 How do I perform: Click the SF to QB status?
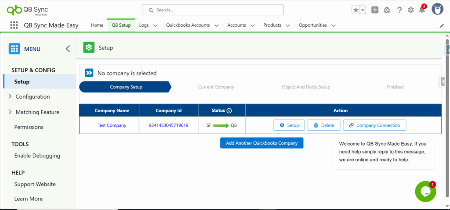tap(221, 125)
